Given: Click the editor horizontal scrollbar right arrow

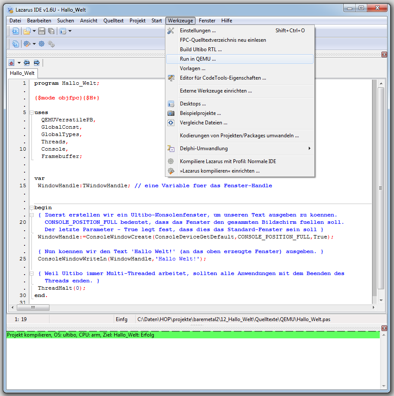Looking at the screenshot, I should point(373,307).
